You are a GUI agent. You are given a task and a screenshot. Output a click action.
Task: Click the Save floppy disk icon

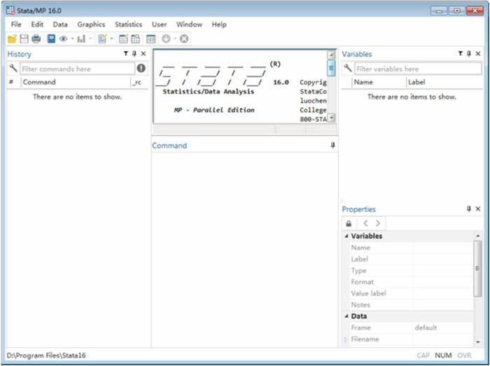tap(24, 38)
